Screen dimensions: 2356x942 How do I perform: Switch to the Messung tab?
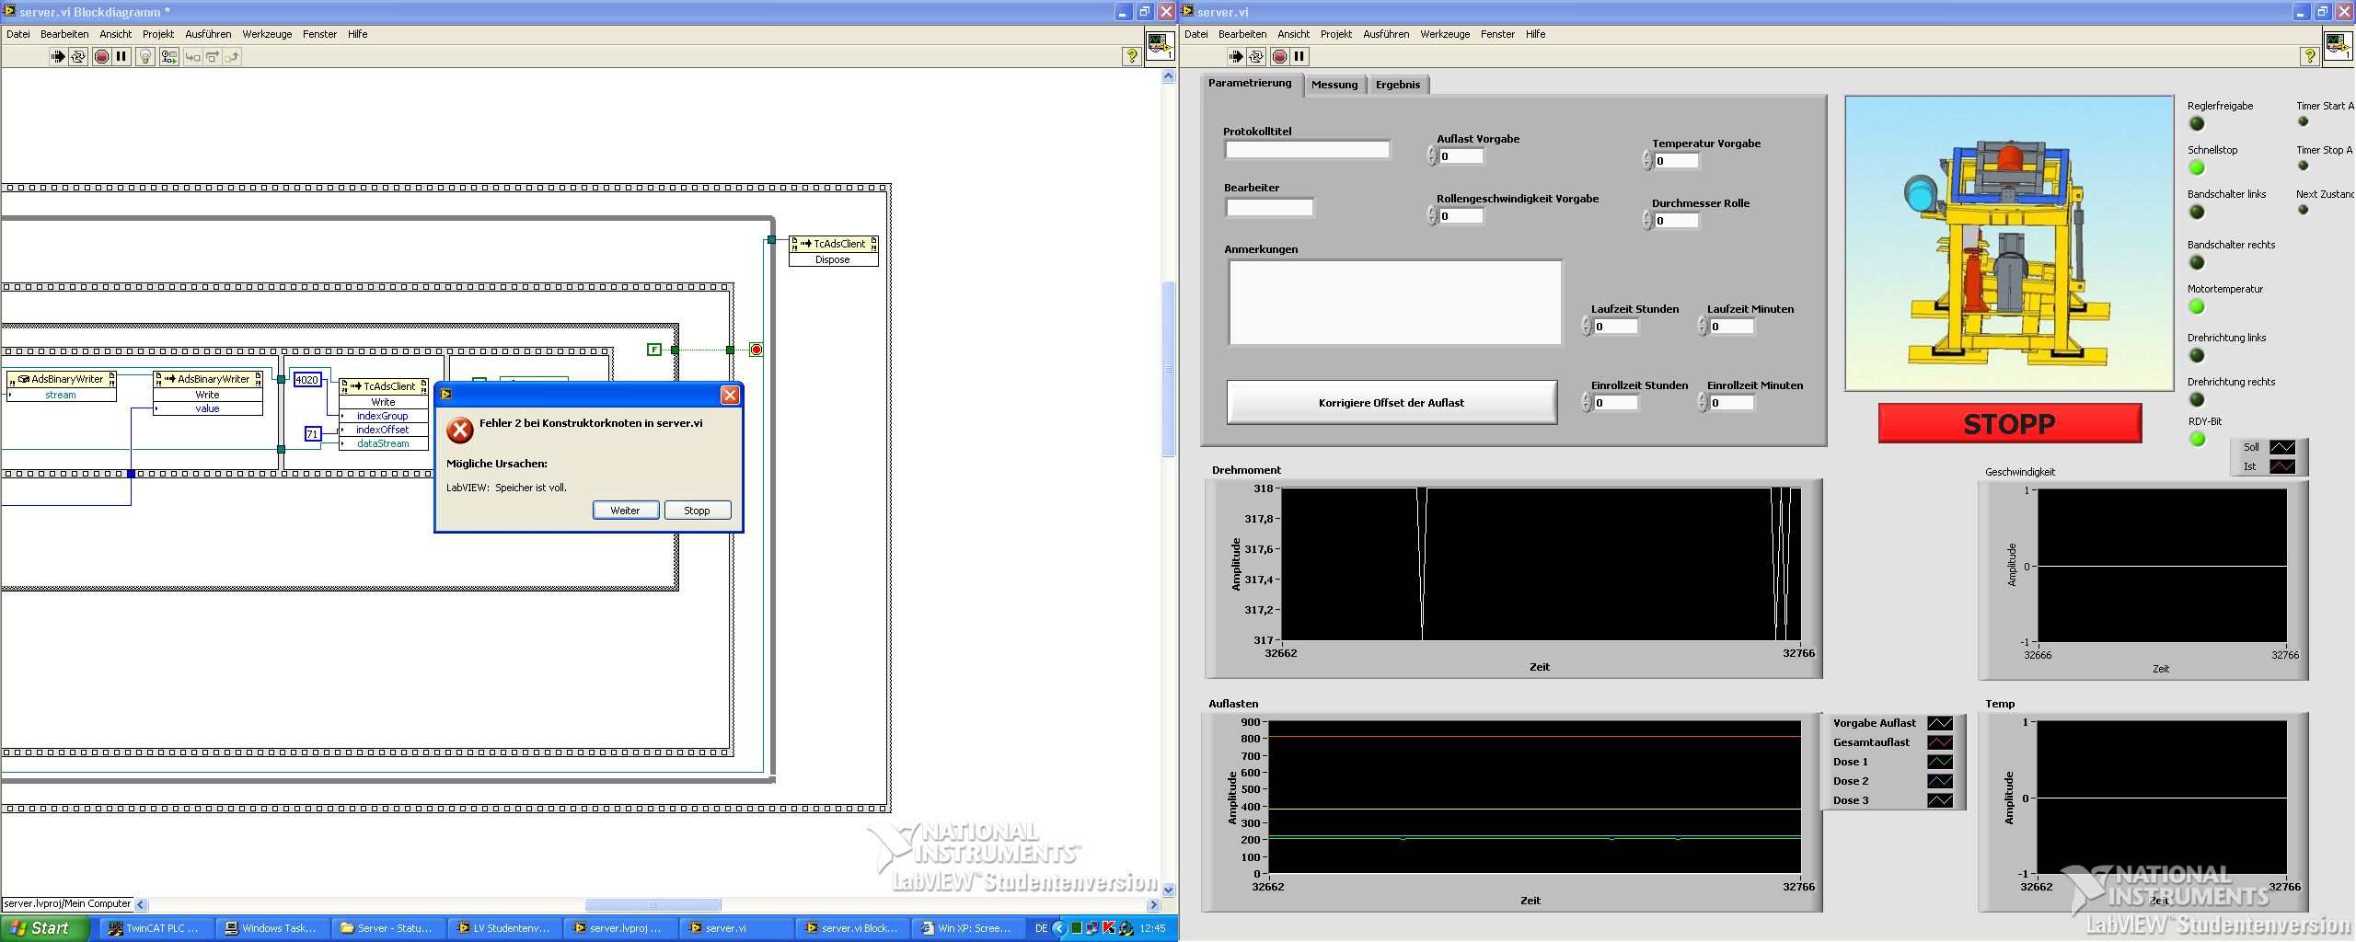1334,85
